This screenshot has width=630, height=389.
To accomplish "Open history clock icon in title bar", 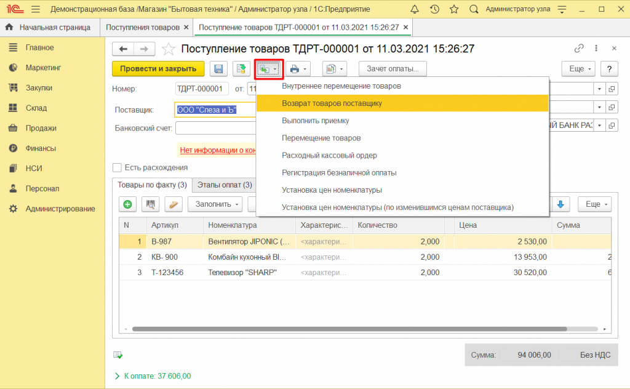I will point(434,9).
